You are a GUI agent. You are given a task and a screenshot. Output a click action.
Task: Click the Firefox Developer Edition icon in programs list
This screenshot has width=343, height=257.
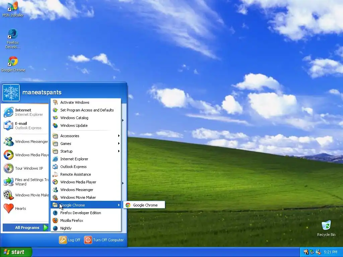click(55, 213)
